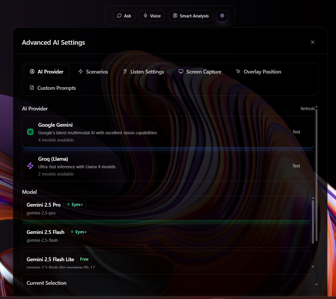Screen dimensions: 336x299
Task: Click the monitor icon on Screen Capture tab
Action: click(181, 71)
